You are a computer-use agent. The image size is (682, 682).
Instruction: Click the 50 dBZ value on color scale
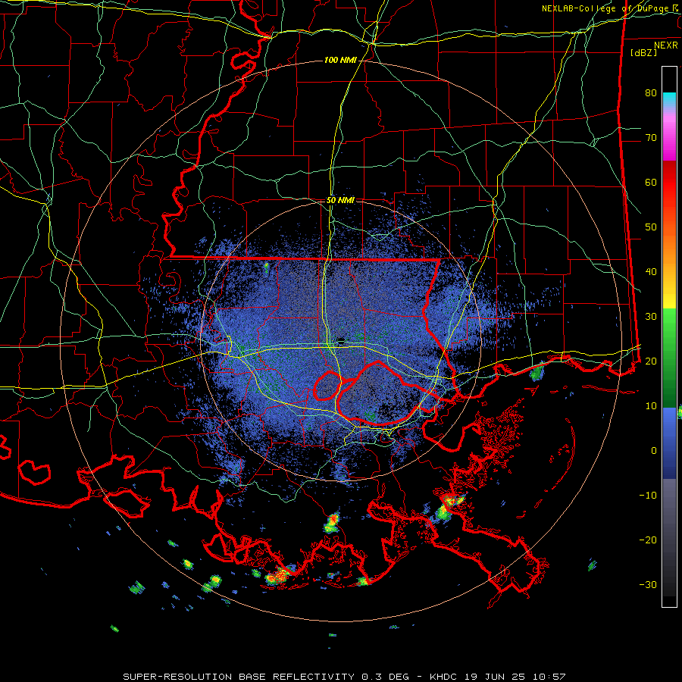point(651,227)
